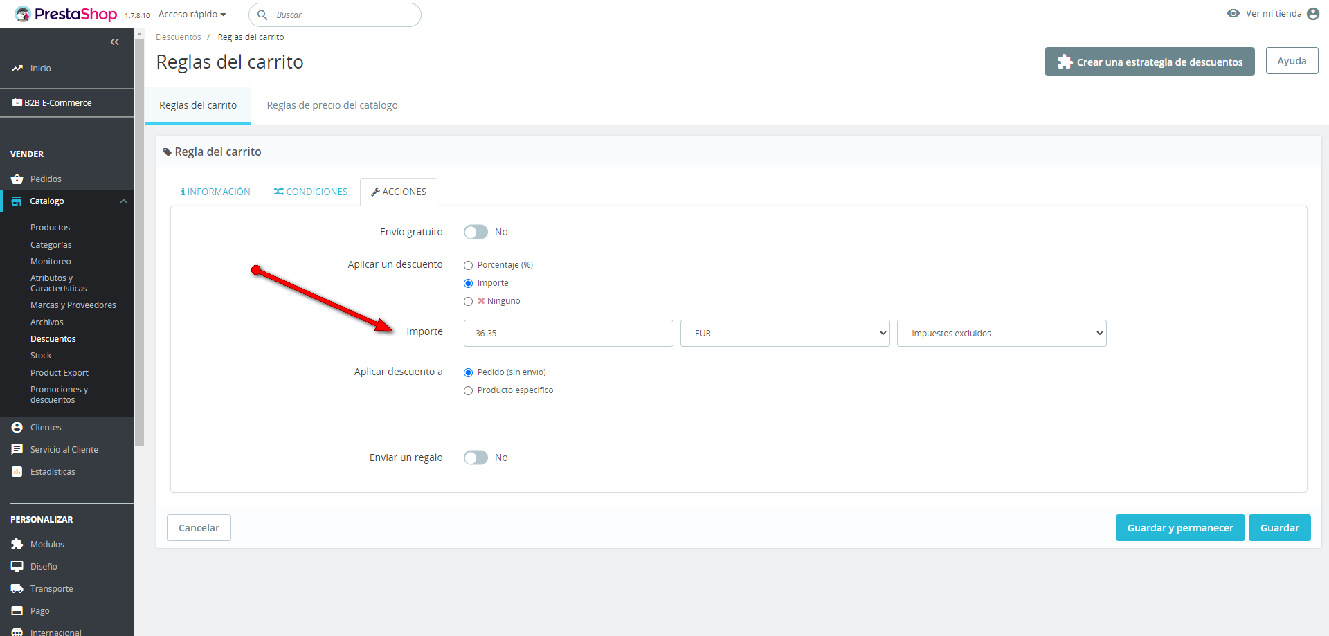This screenshot has height=636, width=1329.
Task: Click the Módulos puzzle icon in sidebar
Action: coord(17,545)
